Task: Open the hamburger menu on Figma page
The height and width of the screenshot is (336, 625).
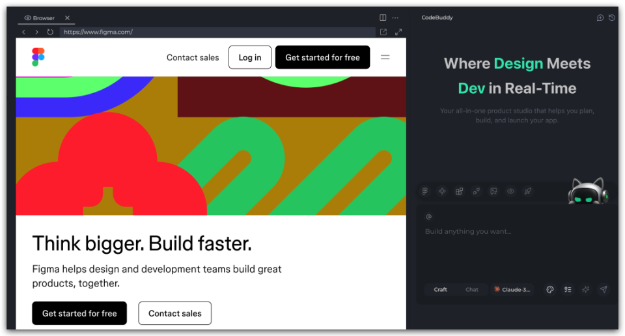Action: coord(385,57)
